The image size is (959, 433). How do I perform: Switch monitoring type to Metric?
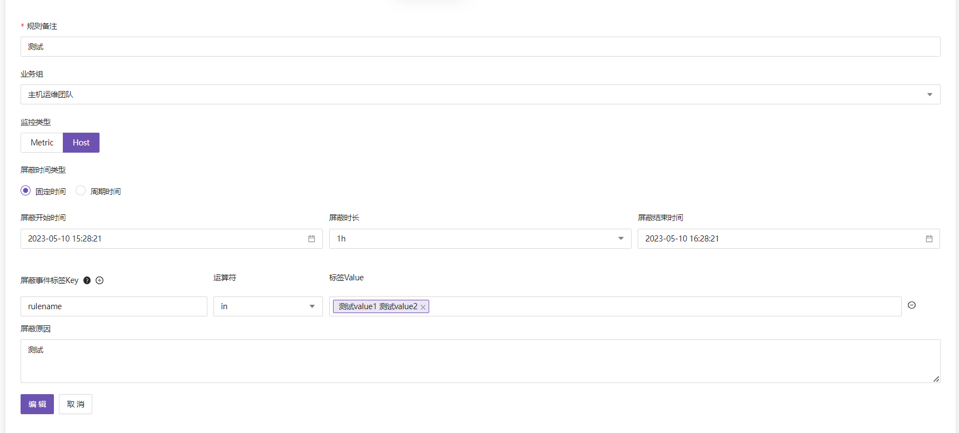[x=42, y=143]
